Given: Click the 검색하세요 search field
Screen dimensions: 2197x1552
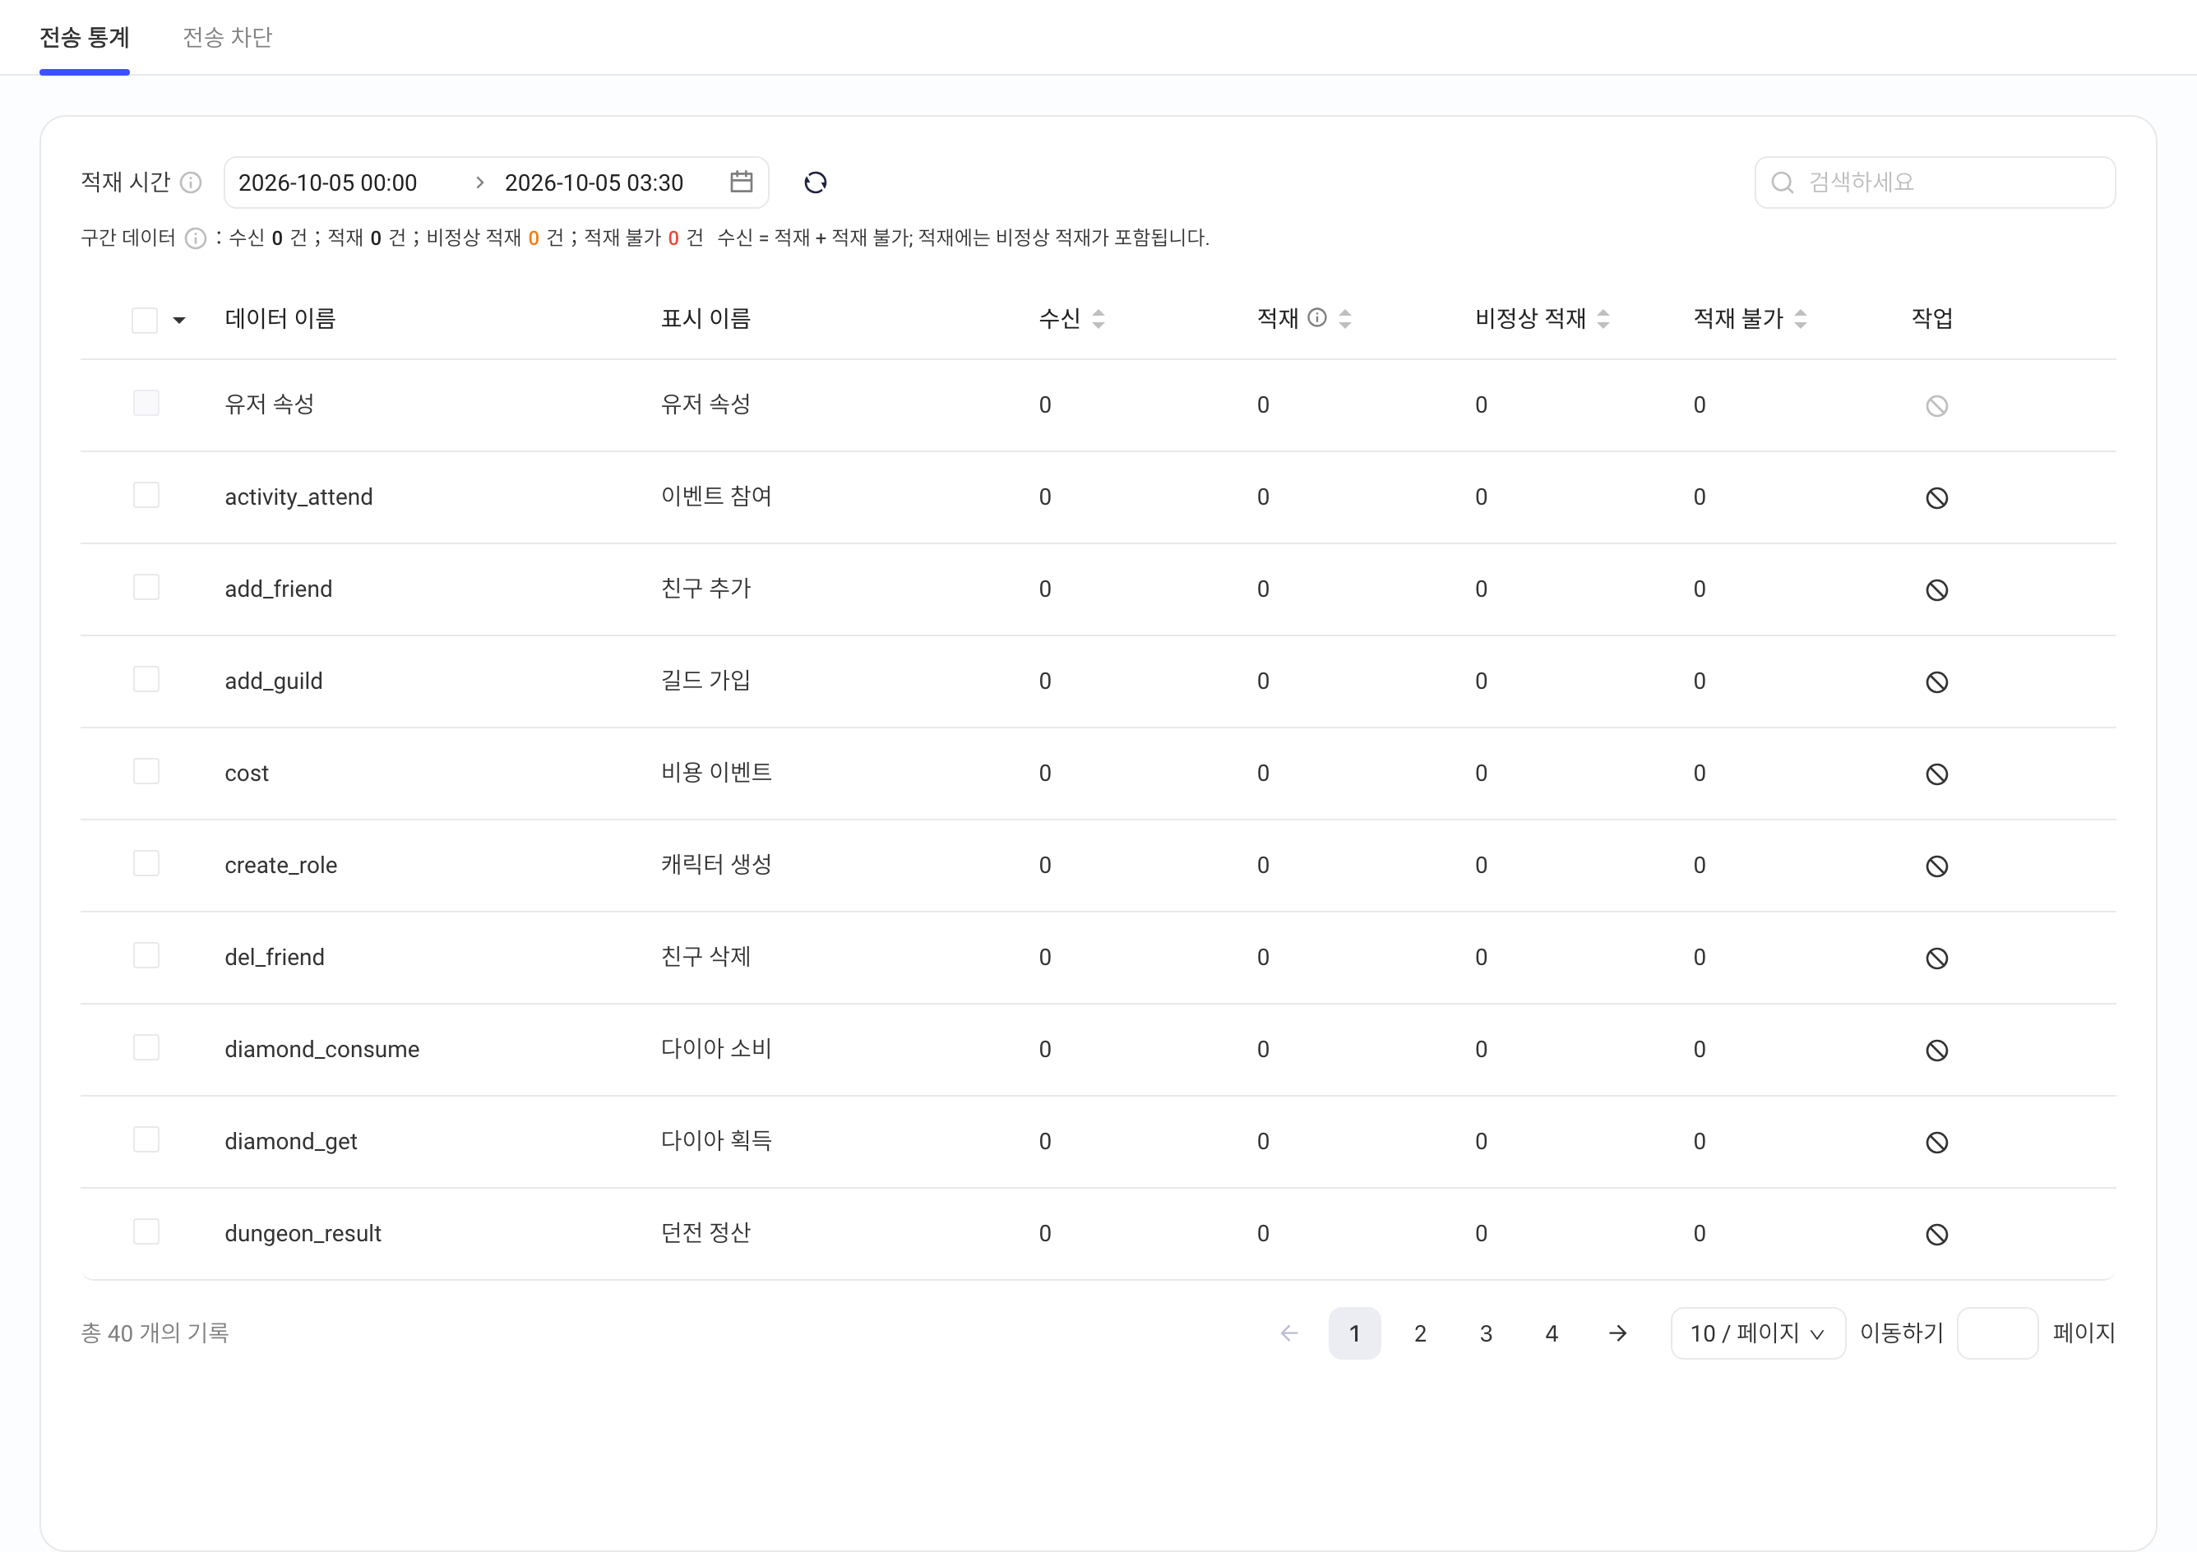Looking at the screenshot, I should (x=1935, y=182).
